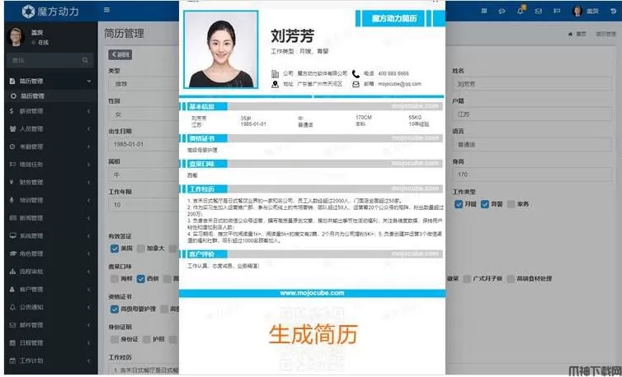Open 新闻管理 in the sidebar

click(51, 218)
